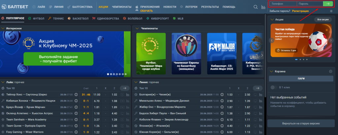Click the Балтбет logo

(x=15, y=7)
